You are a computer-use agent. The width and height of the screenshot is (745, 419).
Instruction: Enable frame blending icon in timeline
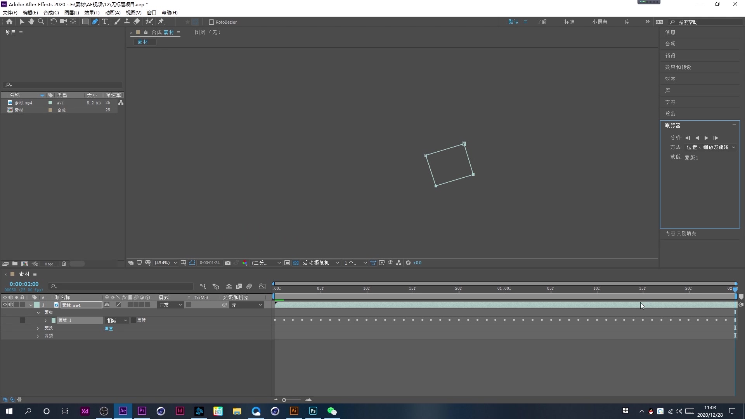coord(239,286)
